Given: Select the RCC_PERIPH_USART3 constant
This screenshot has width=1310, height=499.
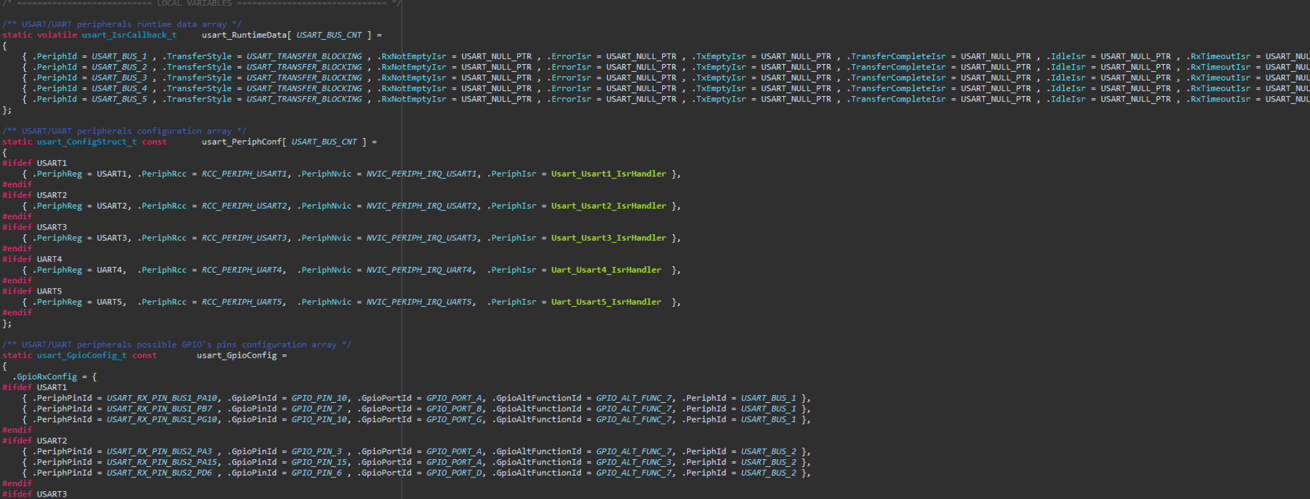Looking at the screenshot, I should coord(244,238).
